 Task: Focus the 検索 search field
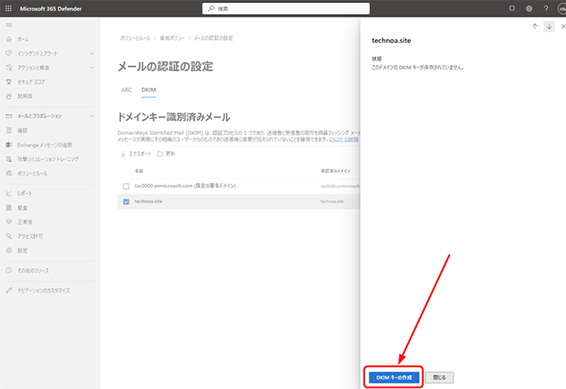pos(286,8)
